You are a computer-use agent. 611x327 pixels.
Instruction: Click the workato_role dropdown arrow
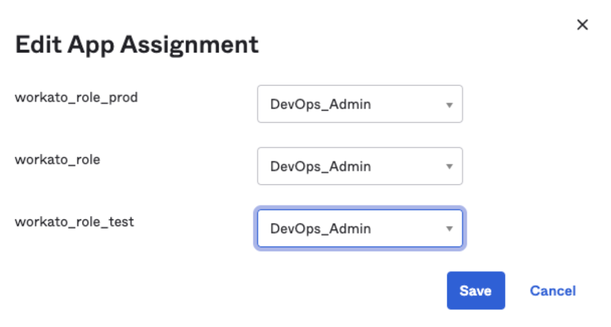[449, 167]
